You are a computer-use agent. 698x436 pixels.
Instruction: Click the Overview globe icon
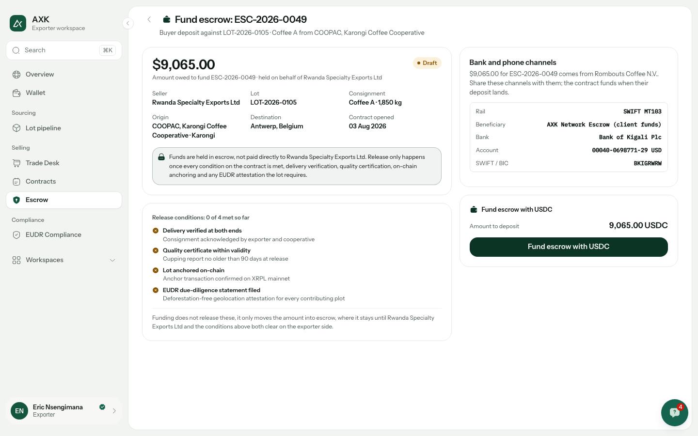point(16,75)
